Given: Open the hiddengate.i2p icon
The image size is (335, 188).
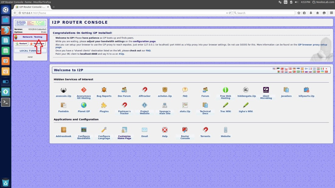Looking at the screenshot, I should click(x=246, y=90).
